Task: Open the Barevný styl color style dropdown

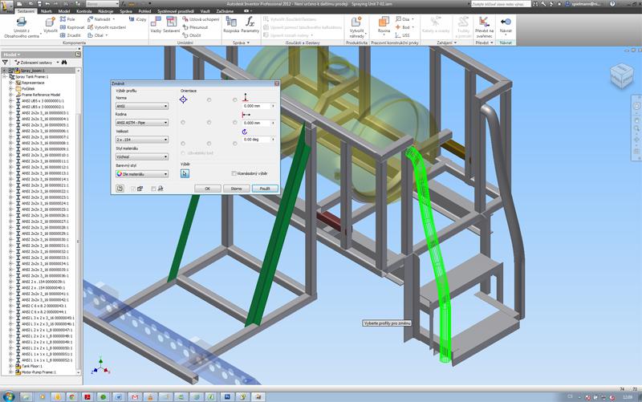Action: (x=142, y=173)
